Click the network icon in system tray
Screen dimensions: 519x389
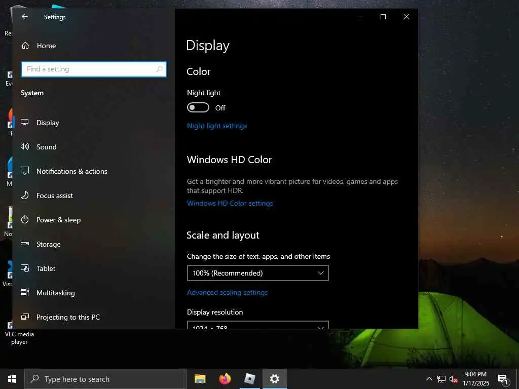[x=441, y=379]
